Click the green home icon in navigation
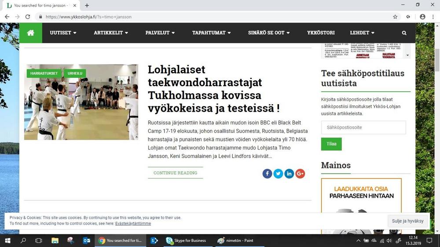The image size is (440, 247). [x=30, y=33]
